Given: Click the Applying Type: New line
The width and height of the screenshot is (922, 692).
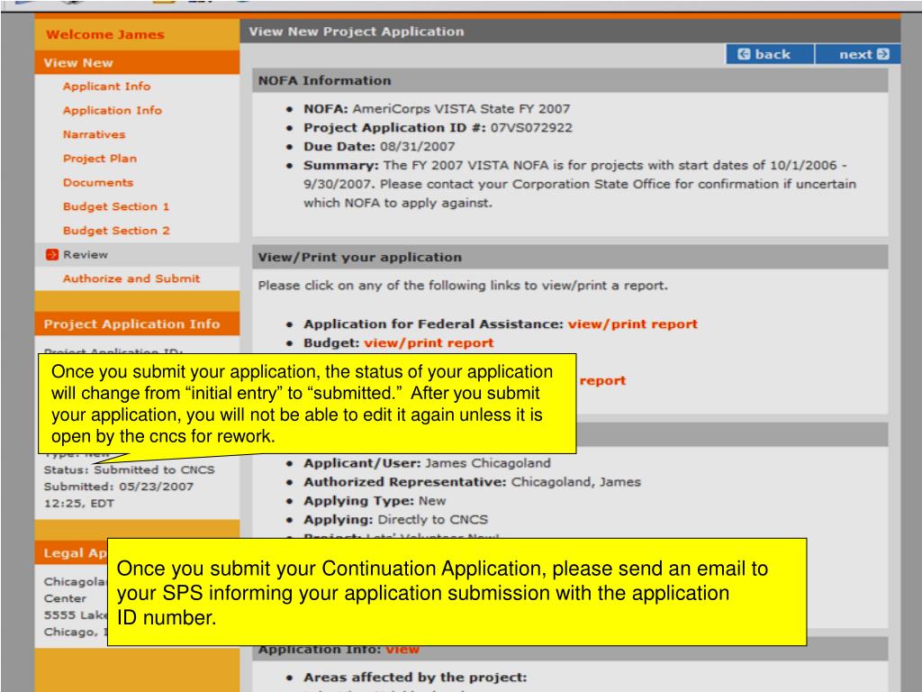Looking at the screenshot, I should [375, 501].
